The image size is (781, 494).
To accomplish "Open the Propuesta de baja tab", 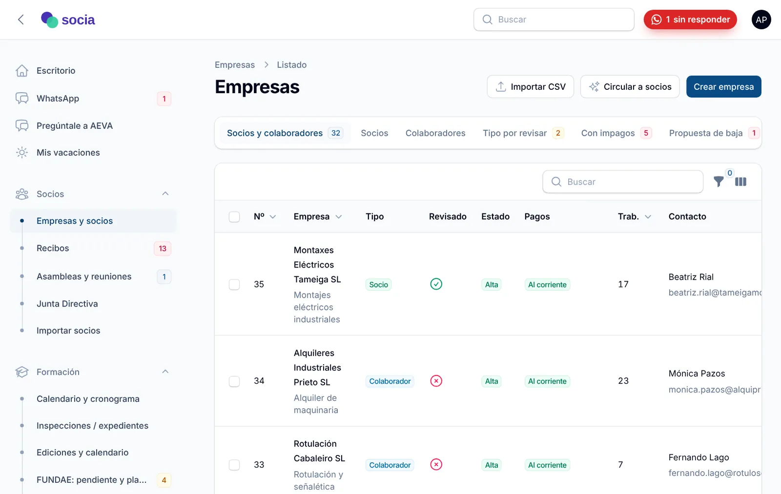I will pyautogui.click(x=714, y=133).
